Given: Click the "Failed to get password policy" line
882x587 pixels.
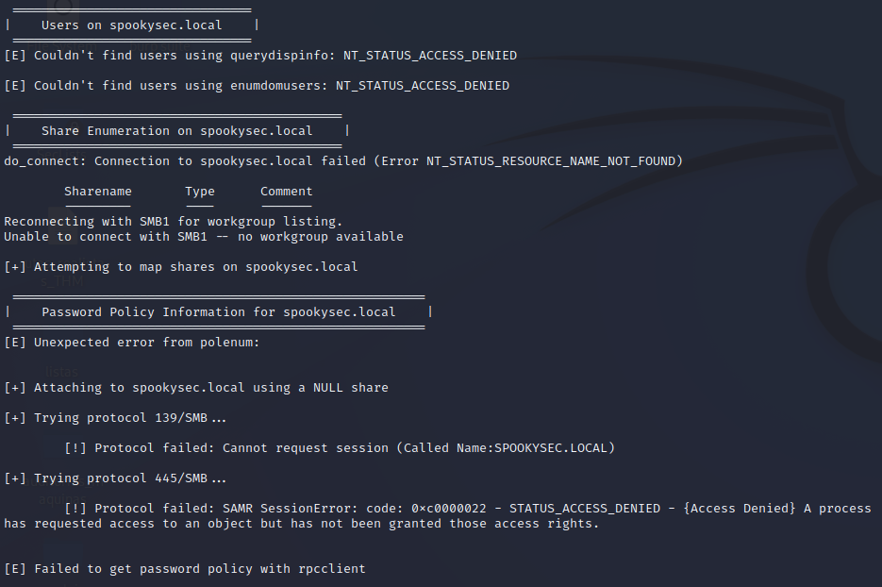Looking at the screenshot, I should 185,569.
